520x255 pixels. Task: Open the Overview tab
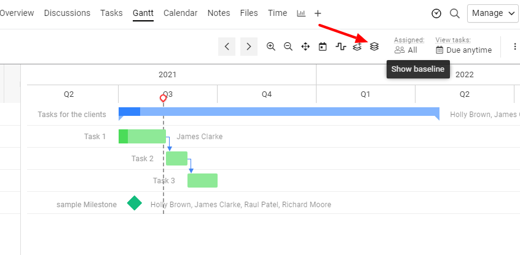(17, 13)
